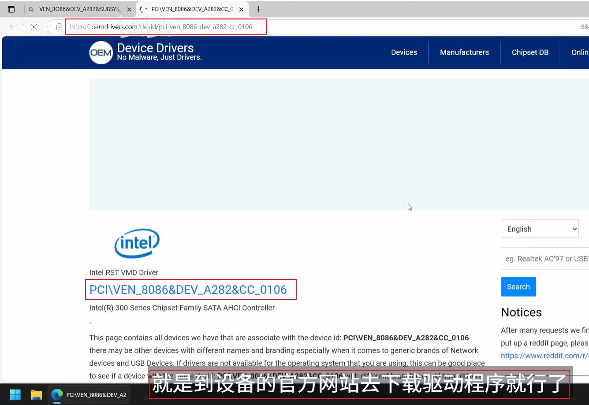Click the blue Search button

[x=518, y=287]
